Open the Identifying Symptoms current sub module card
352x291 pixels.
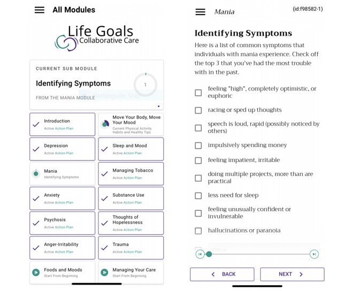[97, 85]
